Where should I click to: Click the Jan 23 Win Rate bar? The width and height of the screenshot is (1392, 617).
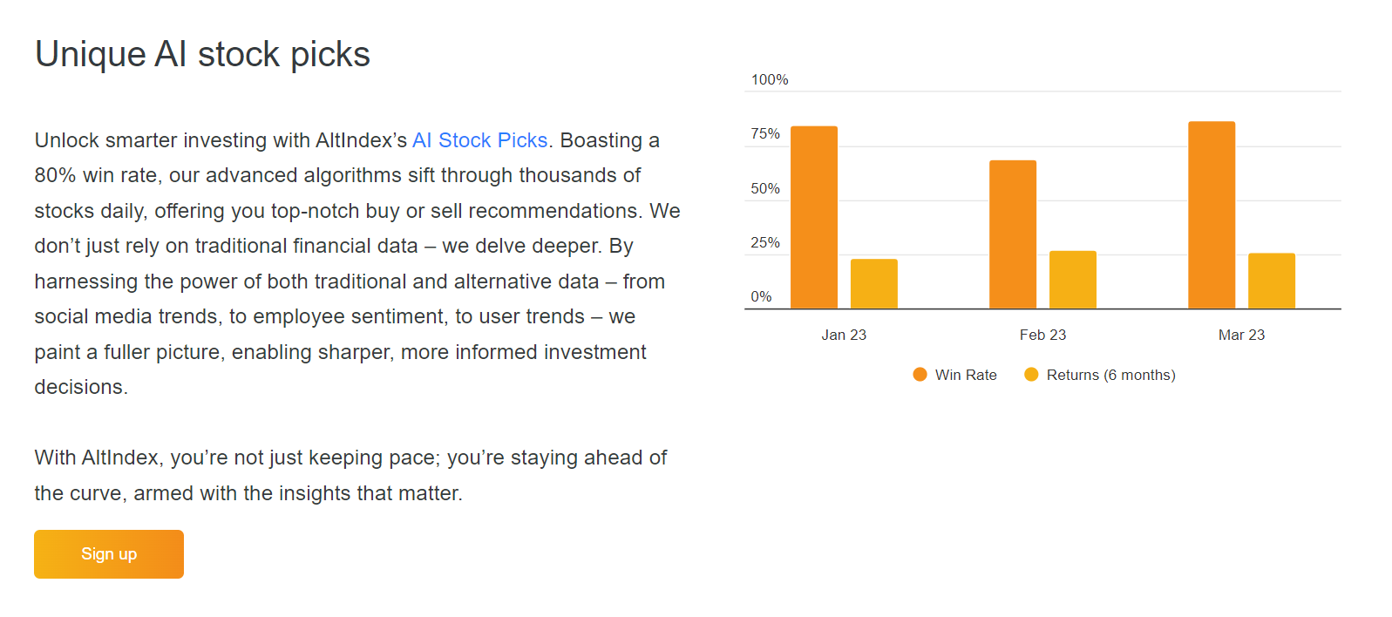pos(814,218)
